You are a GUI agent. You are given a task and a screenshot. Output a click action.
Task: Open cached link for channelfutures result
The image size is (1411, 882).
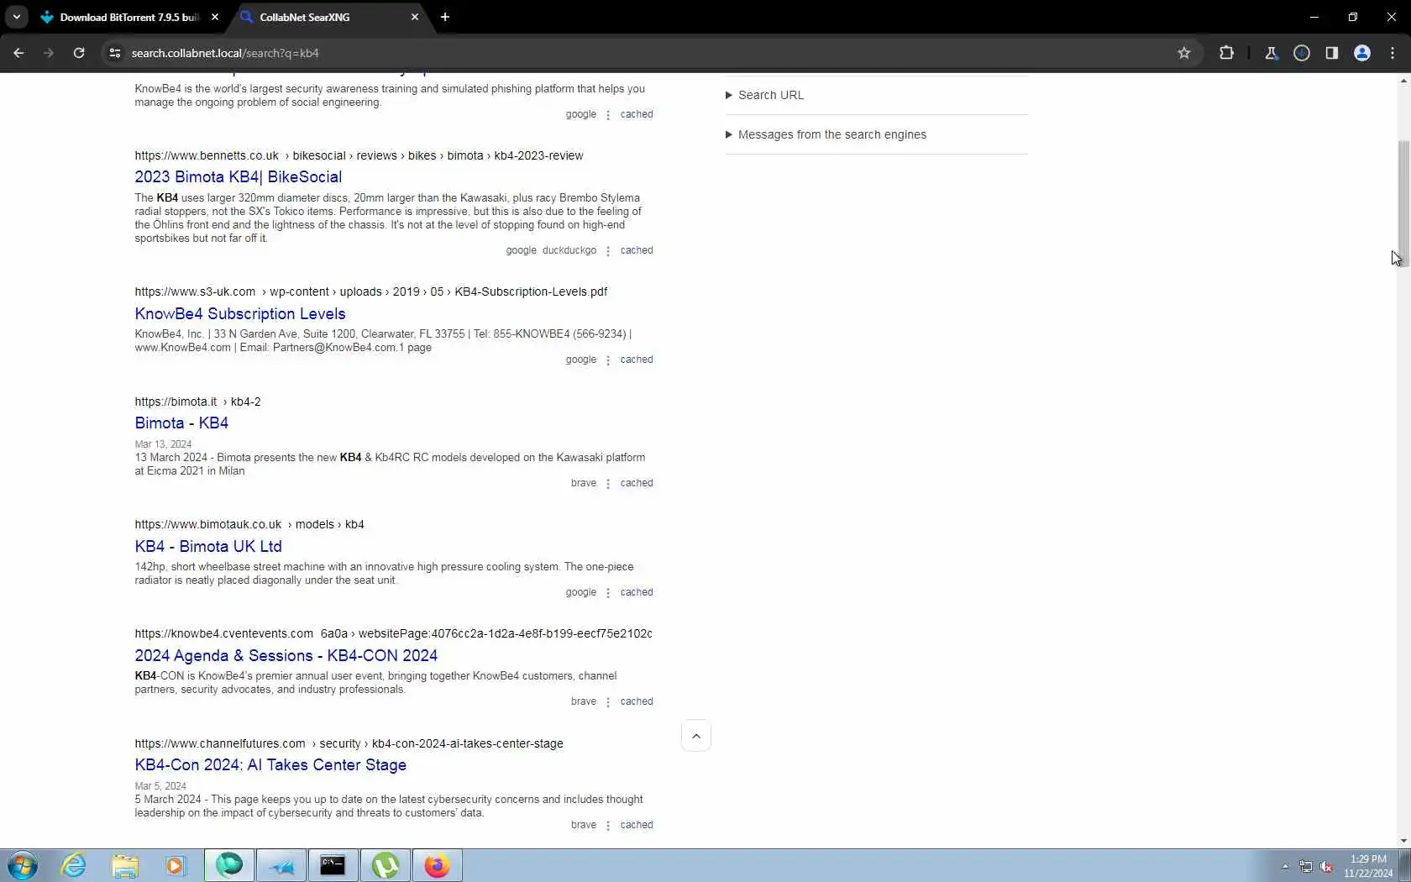tap(637, 825)
